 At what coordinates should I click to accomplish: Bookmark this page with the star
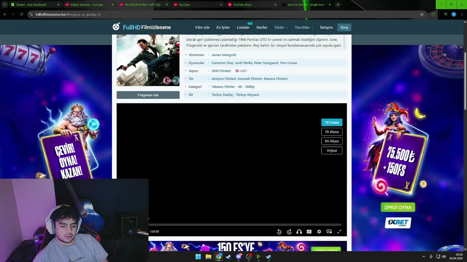(422, 15)
